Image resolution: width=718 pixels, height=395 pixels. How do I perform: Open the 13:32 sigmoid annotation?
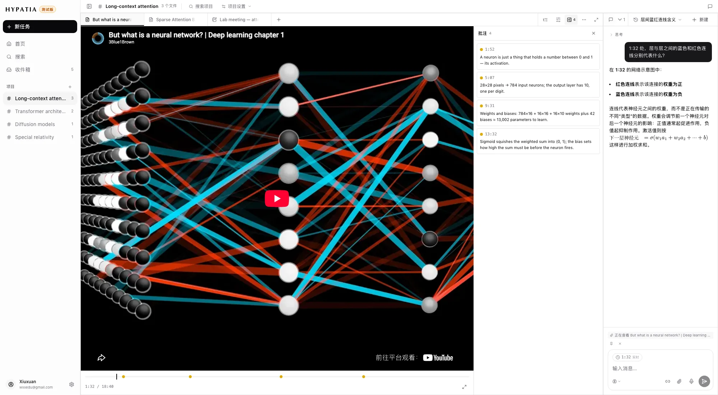tap(538, 141)
